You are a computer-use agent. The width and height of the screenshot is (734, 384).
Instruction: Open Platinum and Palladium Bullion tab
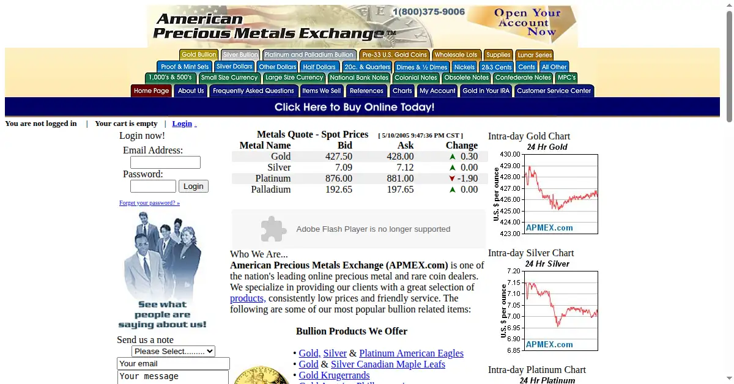[x=310, y=55]
